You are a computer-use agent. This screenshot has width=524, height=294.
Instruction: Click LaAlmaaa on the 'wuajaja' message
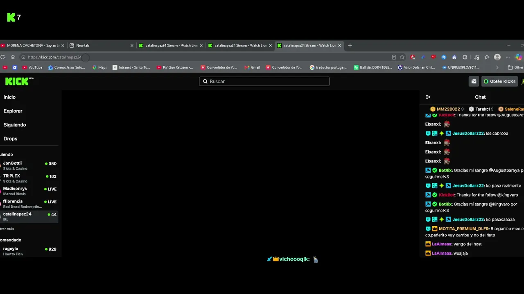click(442, 254)
